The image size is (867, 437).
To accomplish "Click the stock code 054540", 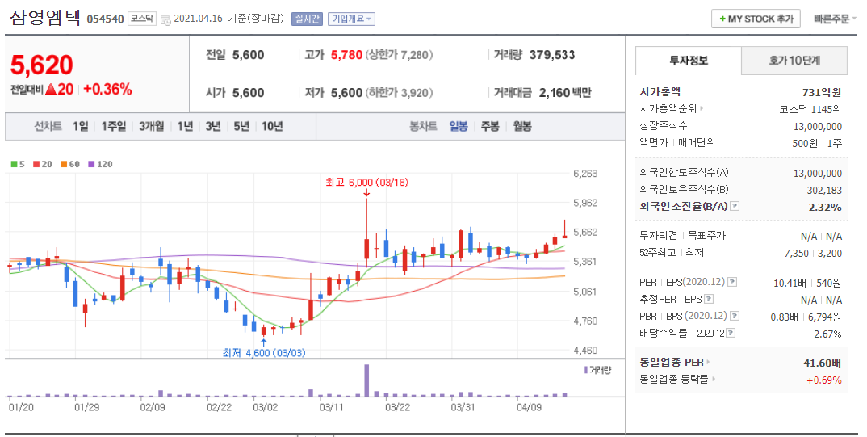I will point(105,19).
